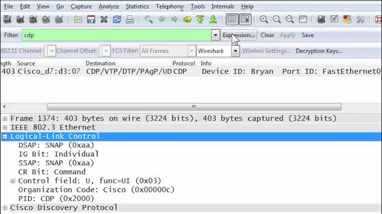The image size is (382, 214).
Task: Go forward in packet history
Action: pyautogui.click(x=175, y=19)
